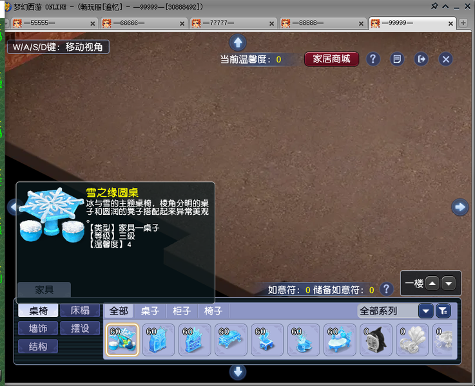Click the pin icon in title bar
The width and height of the screenshot is (475, 386).
[434, 6]
